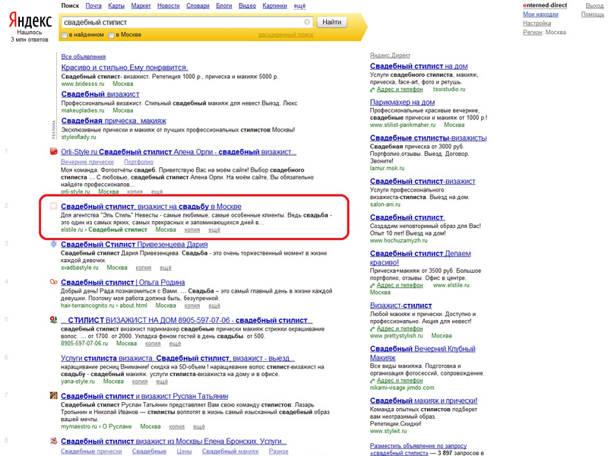Open the "расширенный поиск" link

[285, 35]
